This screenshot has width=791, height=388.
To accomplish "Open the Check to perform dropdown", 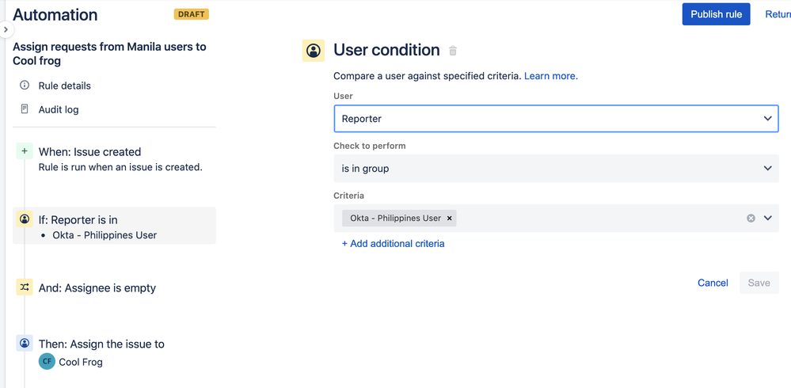I will [x=556, y=169].
